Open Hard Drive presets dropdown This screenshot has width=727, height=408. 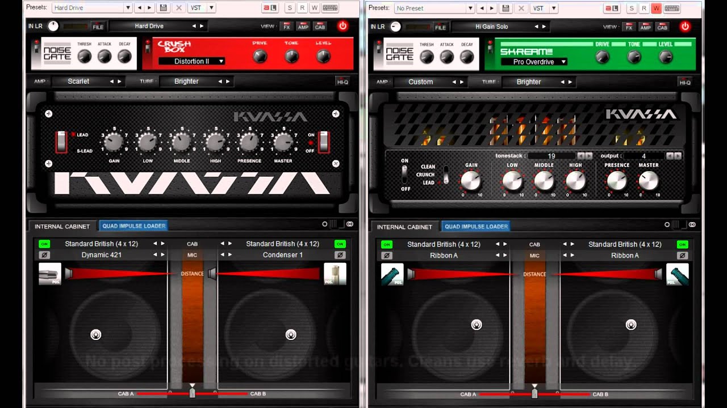click(128, 8)
